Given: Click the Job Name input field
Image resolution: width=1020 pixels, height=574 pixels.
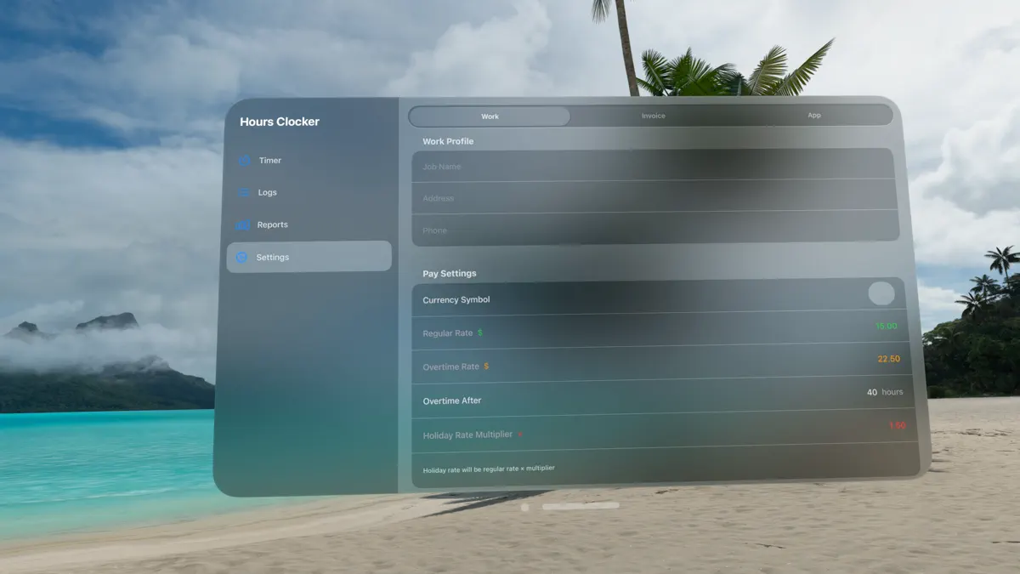Looking at the screenshot, I should pos(655,167).
